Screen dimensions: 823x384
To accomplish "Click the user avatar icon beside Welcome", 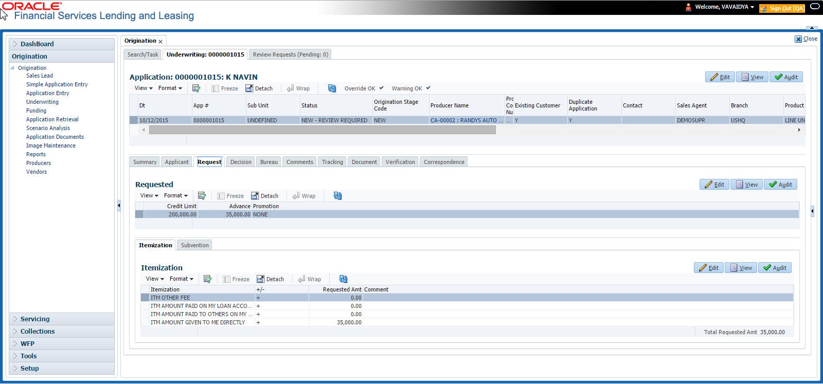I will tap(688, 7).
